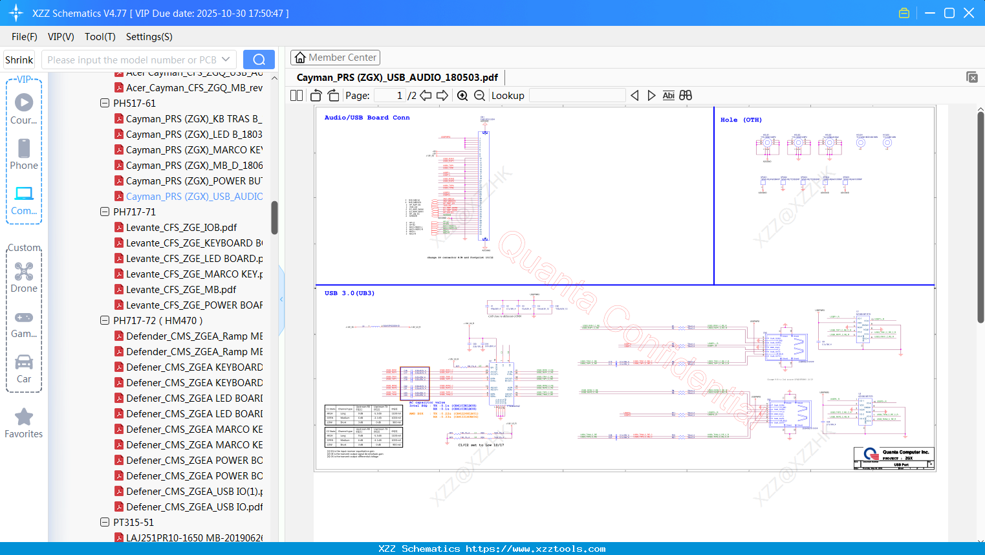Rotate the page counterclockwise
Viewport: 985px width, 555px height.
316,96
